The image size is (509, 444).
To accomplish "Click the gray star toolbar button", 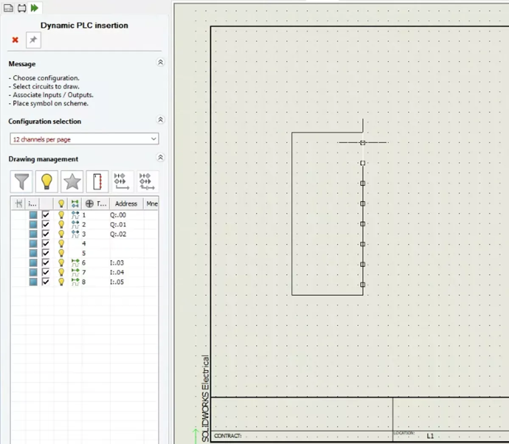I will point(72,182).
